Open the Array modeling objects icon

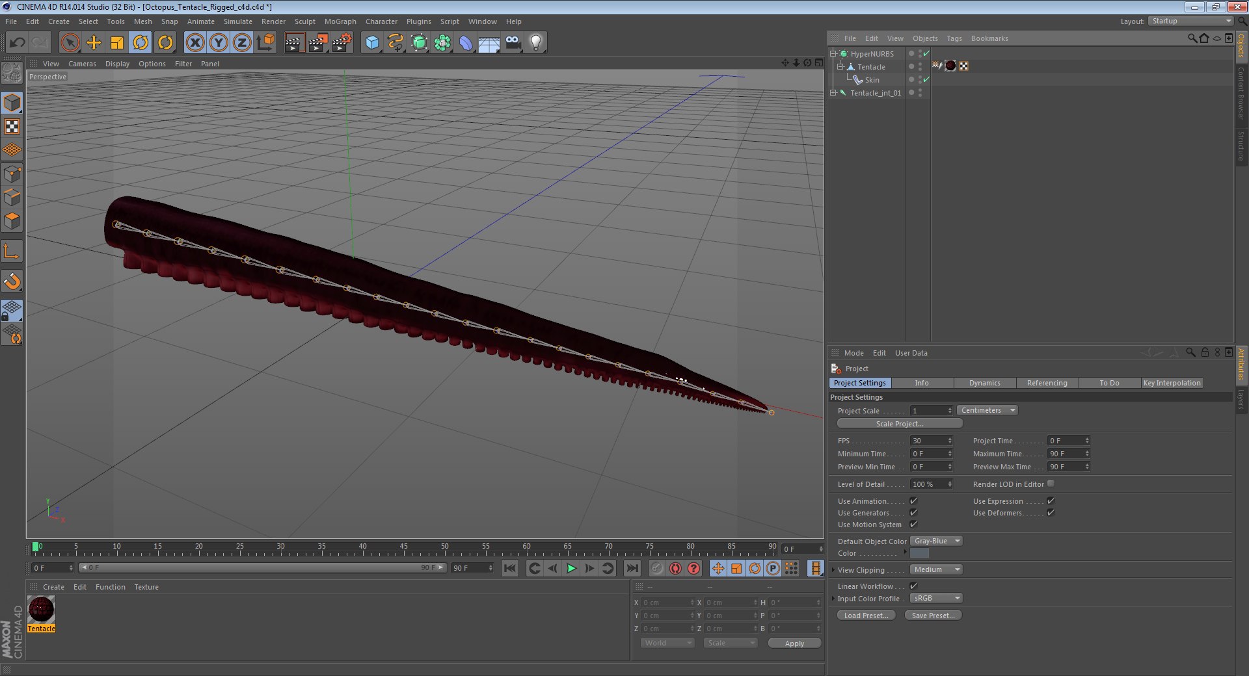[x=443, y=43]
